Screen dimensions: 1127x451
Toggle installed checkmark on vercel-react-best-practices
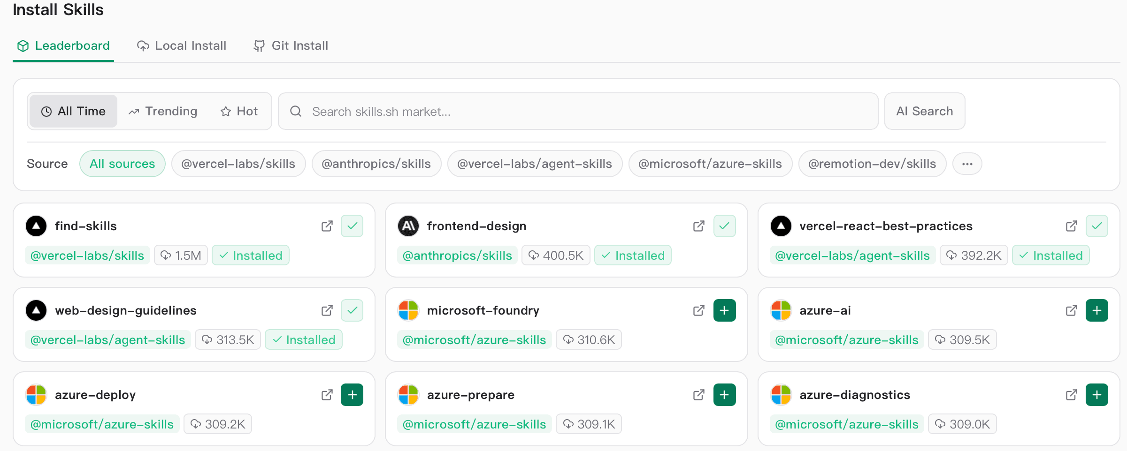[x=1096, y=226]
